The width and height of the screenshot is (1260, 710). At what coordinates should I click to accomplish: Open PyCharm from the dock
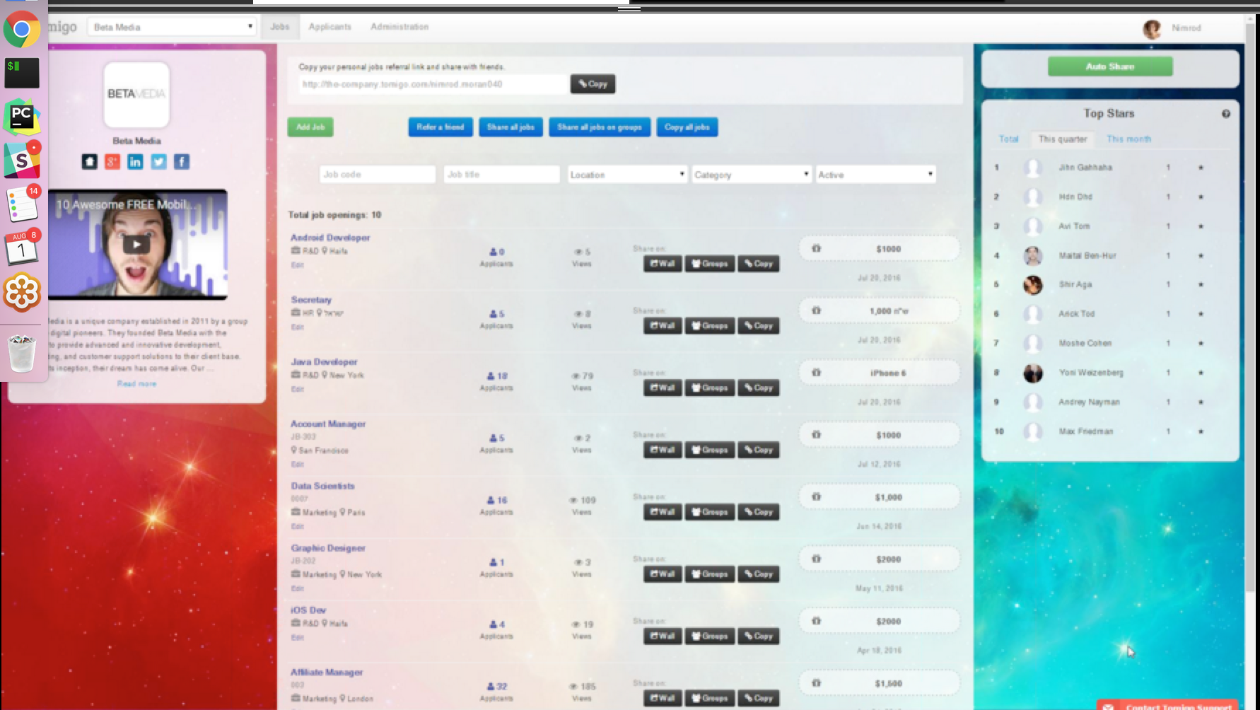(x=22, y=117)
